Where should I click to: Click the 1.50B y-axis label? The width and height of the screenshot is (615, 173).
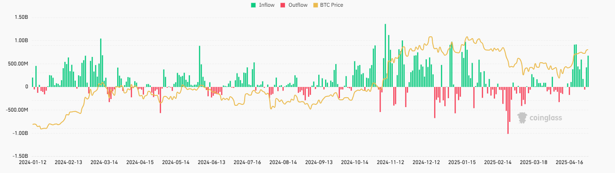click(x=21, y=17)
